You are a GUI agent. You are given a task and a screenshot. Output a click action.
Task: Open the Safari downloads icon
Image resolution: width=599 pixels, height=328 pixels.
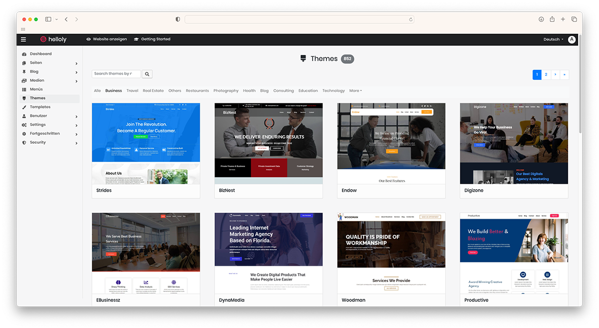[x=541, y=19]
